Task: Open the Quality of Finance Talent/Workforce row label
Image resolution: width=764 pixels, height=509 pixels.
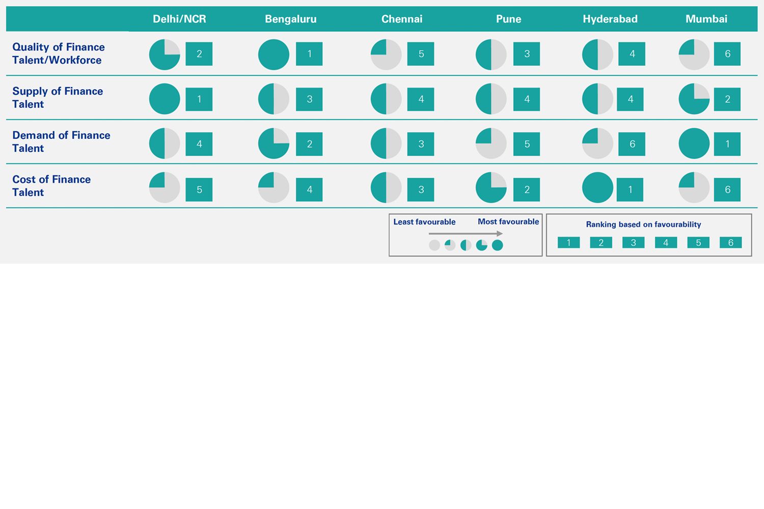Action: [x=59, y=53]
